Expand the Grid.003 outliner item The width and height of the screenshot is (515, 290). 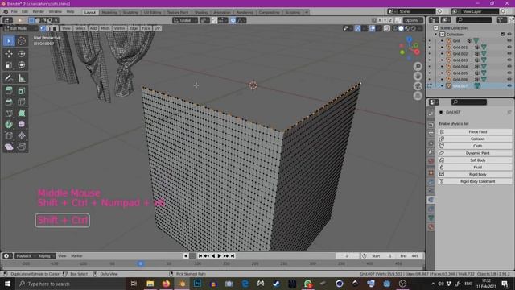coord(442,60)
